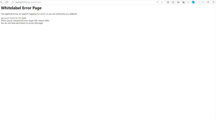Screen dimensions: 216x120
Task: Click the text "This application has no explicit mapping for /error"
Action: click(x=23, y=14)
